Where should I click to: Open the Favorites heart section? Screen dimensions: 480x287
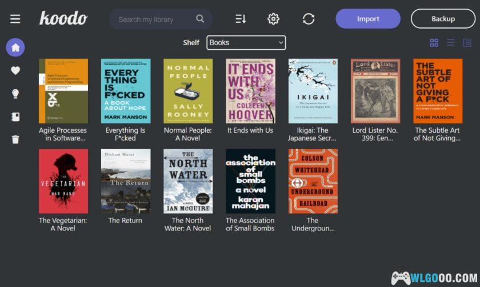pos(15,70)
